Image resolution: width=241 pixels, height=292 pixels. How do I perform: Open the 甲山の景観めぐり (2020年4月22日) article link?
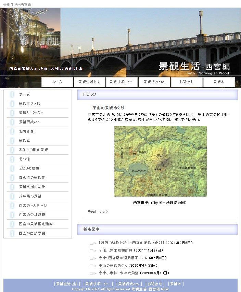(128, 266)
